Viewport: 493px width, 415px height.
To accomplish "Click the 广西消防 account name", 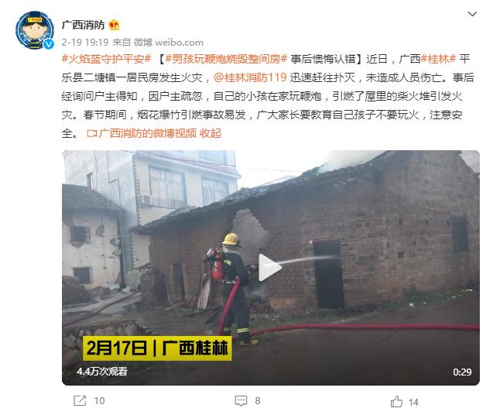I will click(83, 25).
